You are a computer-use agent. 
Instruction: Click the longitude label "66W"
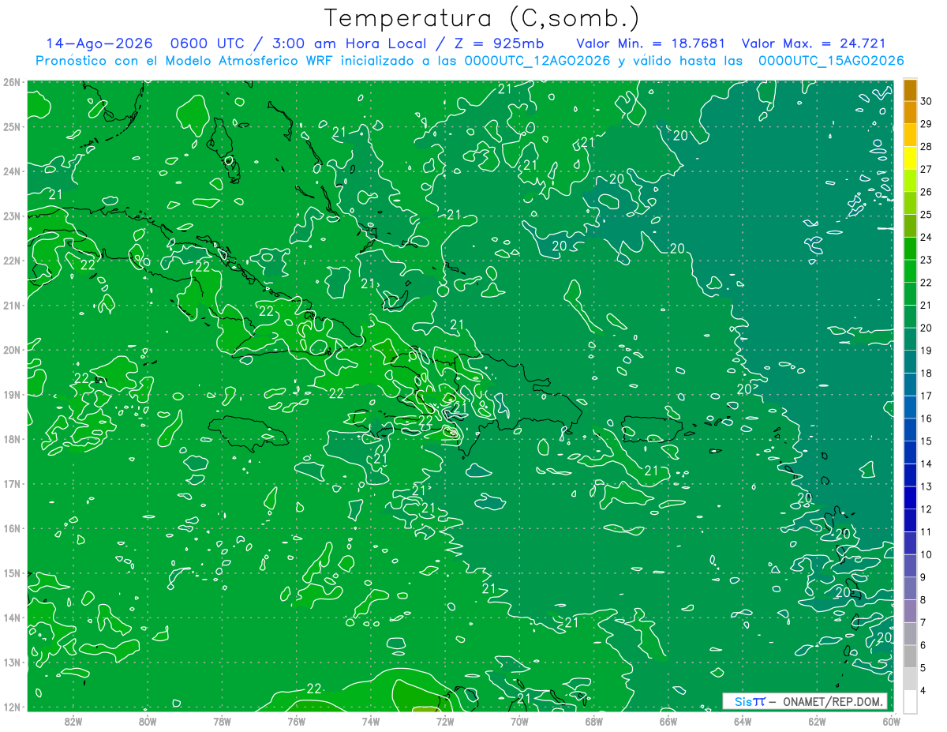[668, 721]
